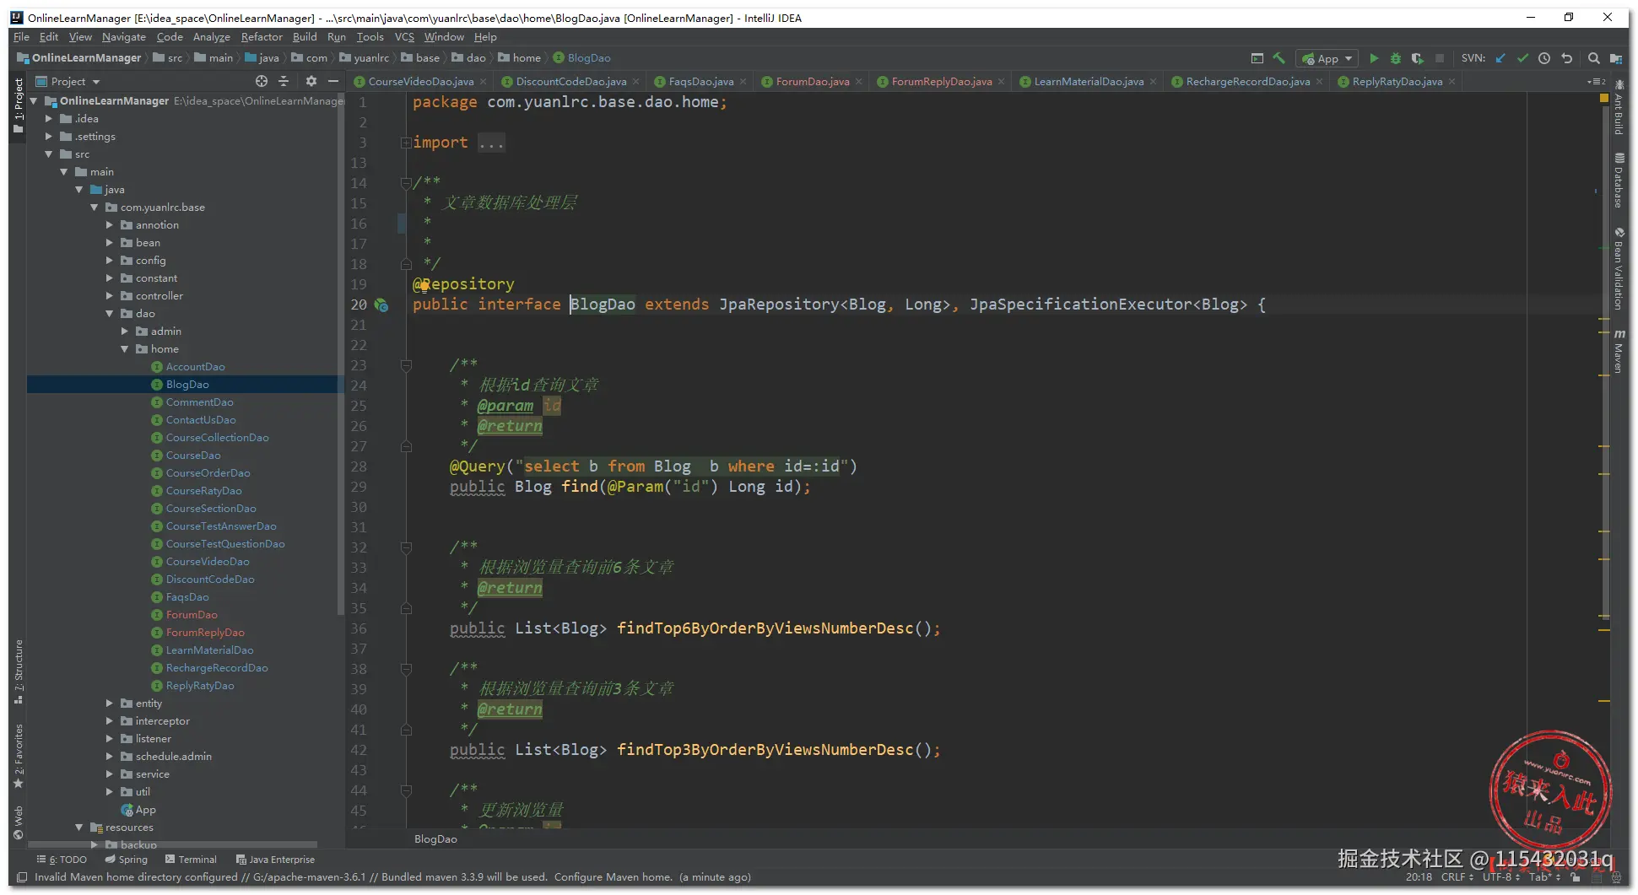The width and height of the screenshot is (1638, 895).
Task: Close the FaqsDao.java tab
Action: click(743, 82)
